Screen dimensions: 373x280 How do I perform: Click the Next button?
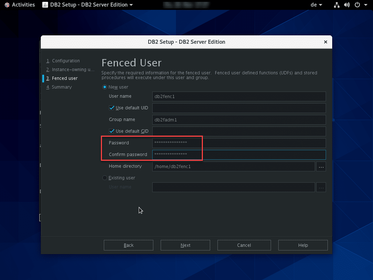click(x=185, y=245)
